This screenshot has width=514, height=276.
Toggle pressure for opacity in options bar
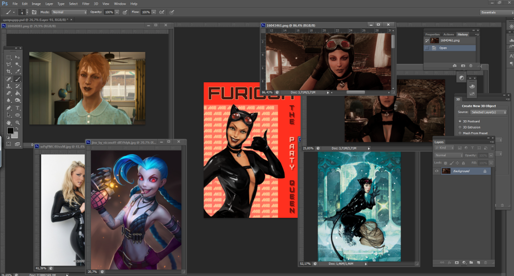[125, 12]
